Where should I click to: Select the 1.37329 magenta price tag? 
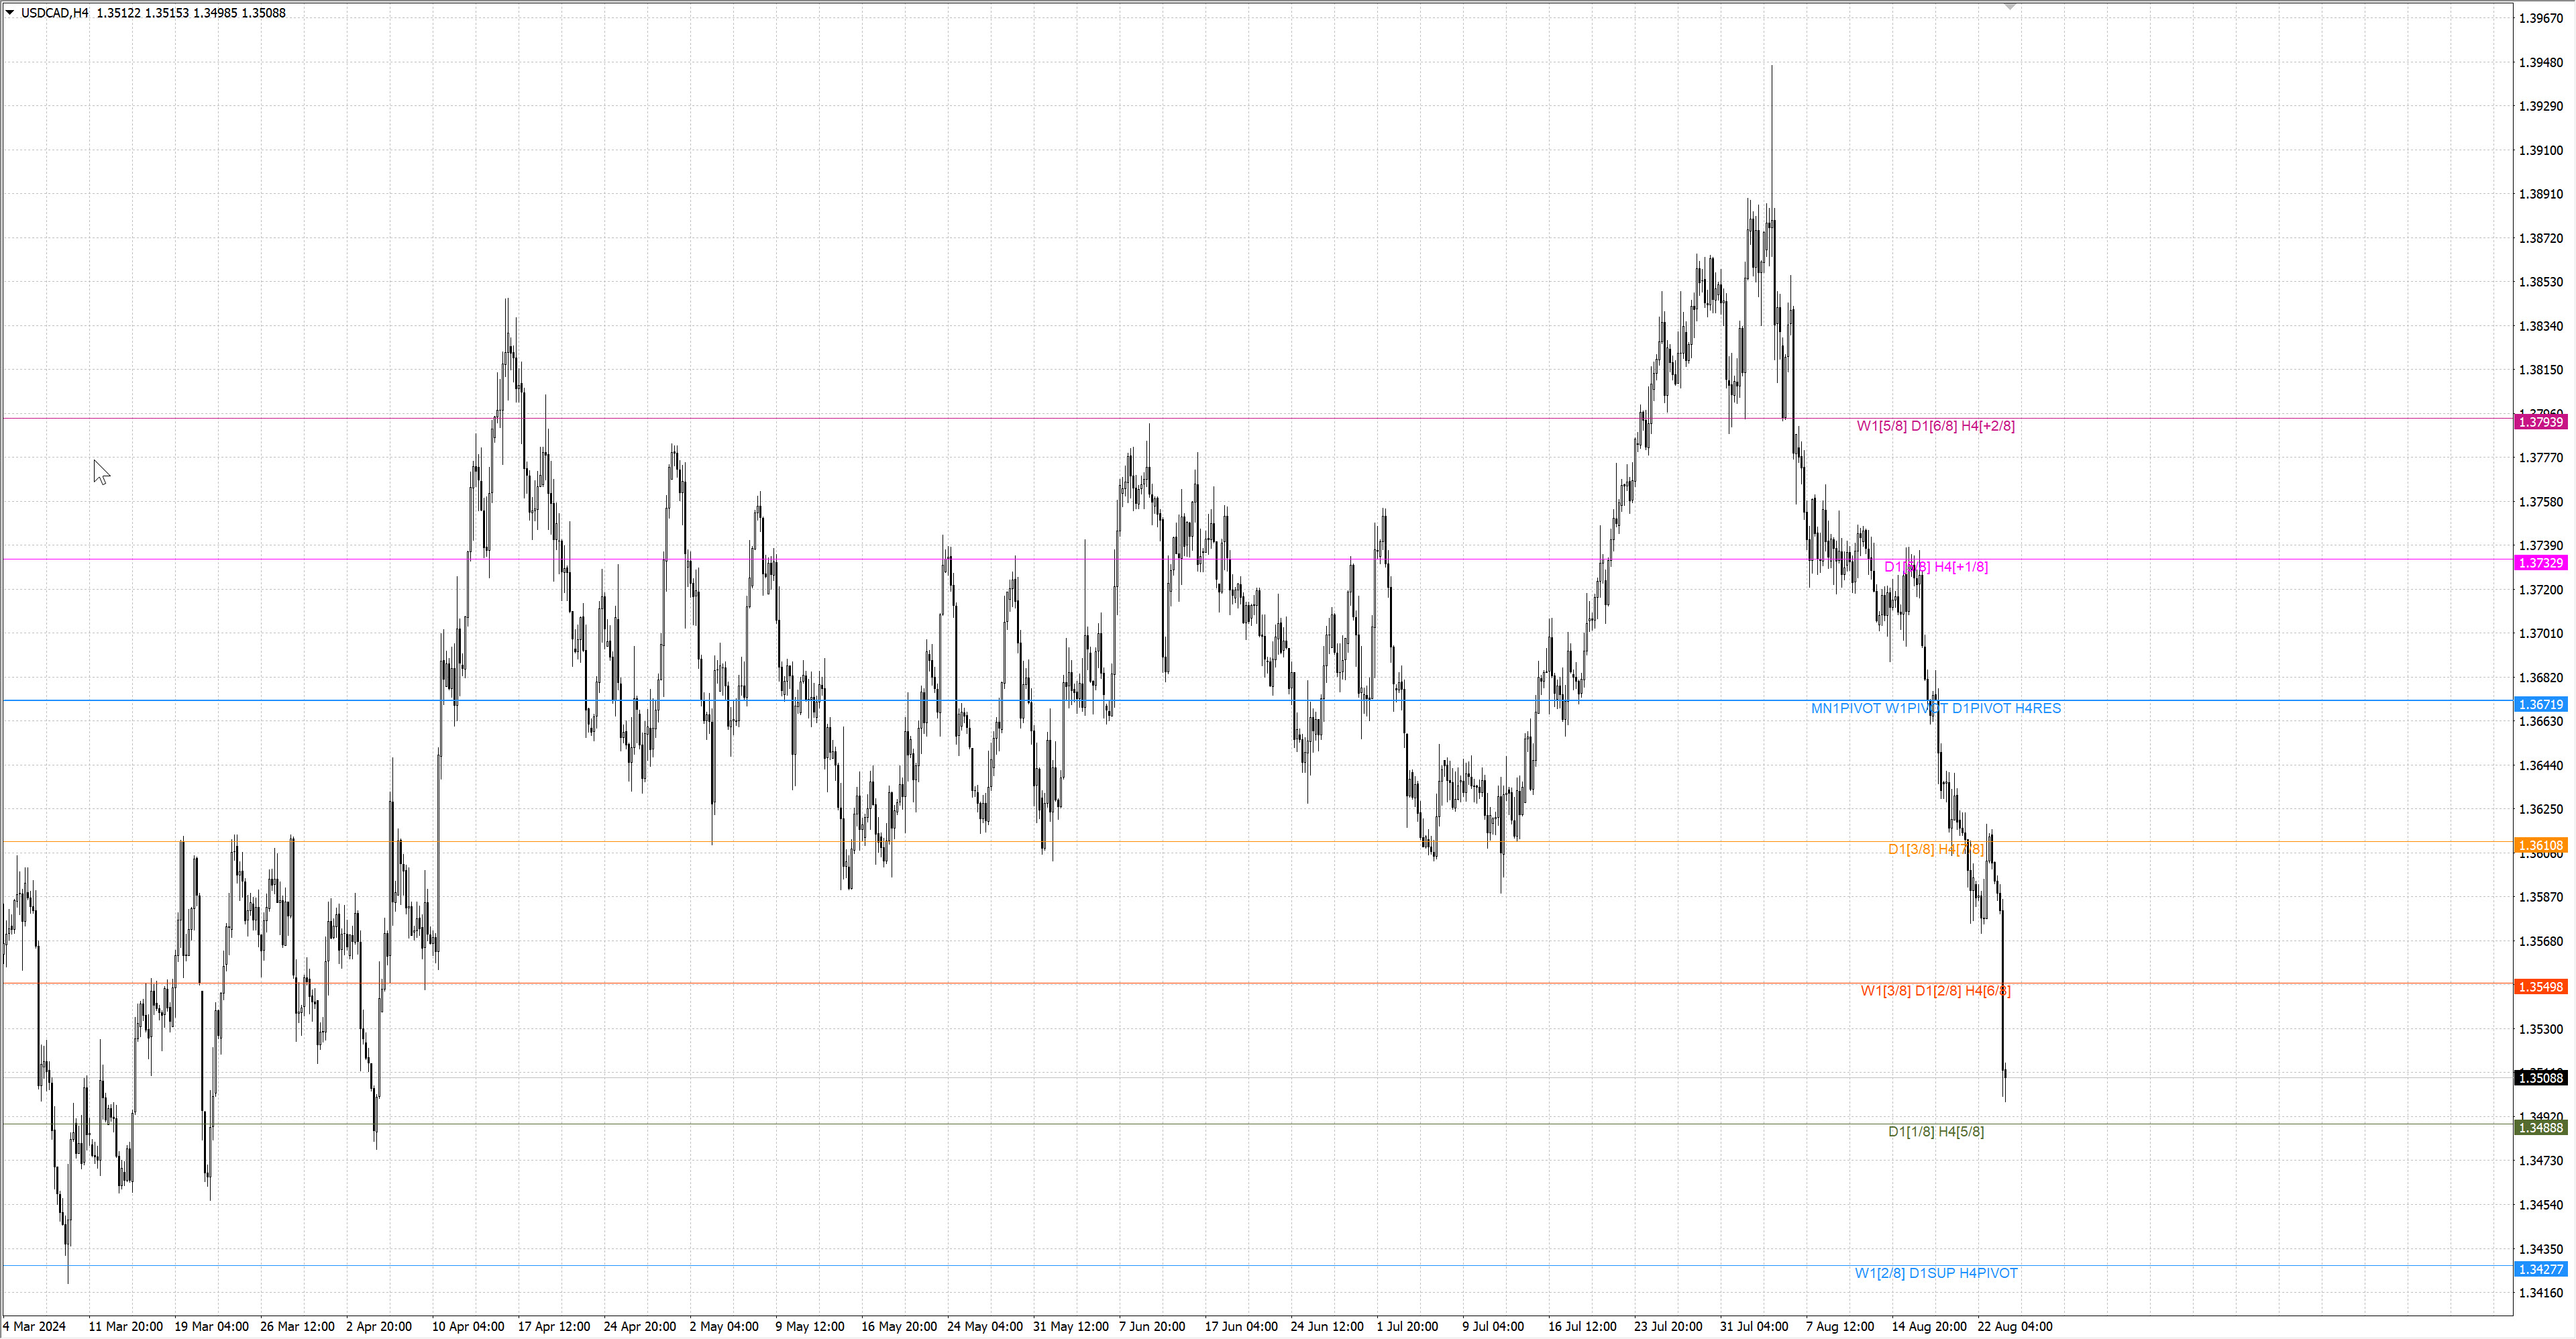[2540, 563]
